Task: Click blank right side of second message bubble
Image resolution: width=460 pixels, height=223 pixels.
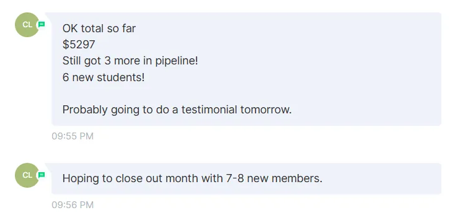Action: [x=381, y=178]
